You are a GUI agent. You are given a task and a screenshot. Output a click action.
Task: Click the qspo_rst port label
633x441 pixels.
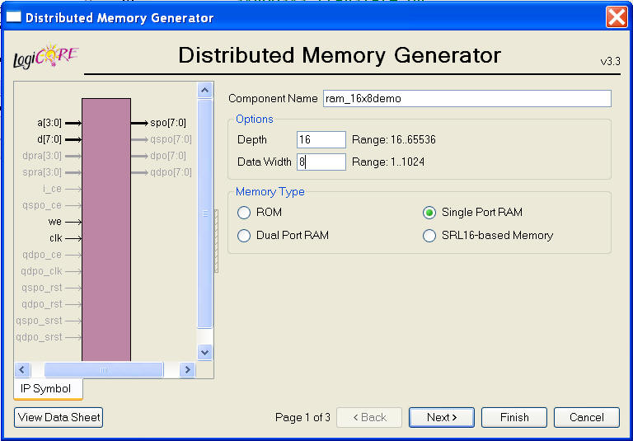42,288
